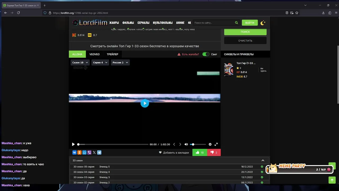Collapse the 33 сезон list
Viewport: 339px width, 191px height.
[x=263, y=160]
